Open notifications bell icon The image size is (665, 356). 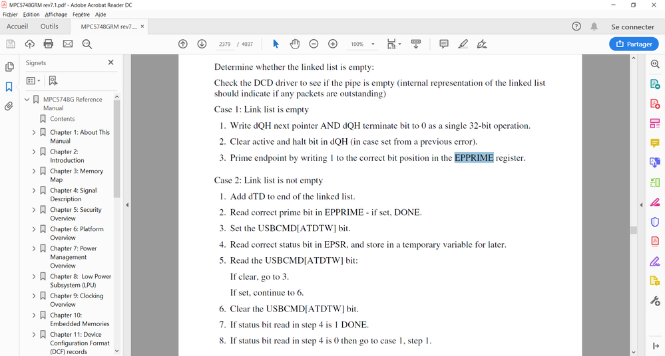tap(594, 27)
